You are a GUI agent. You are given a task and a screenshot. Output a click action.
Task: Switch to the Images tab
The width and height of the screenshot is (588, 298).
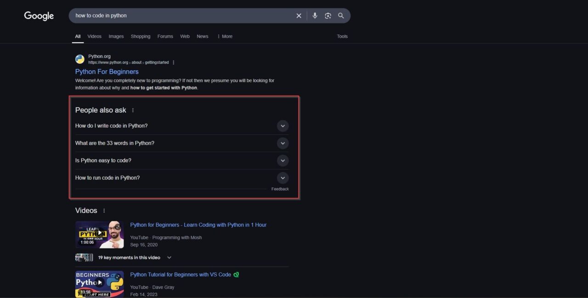pyautogui.click(x=116, y=36)
